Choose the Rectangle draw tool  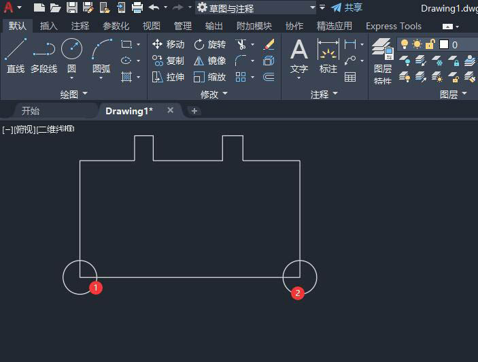coord(126,44)
